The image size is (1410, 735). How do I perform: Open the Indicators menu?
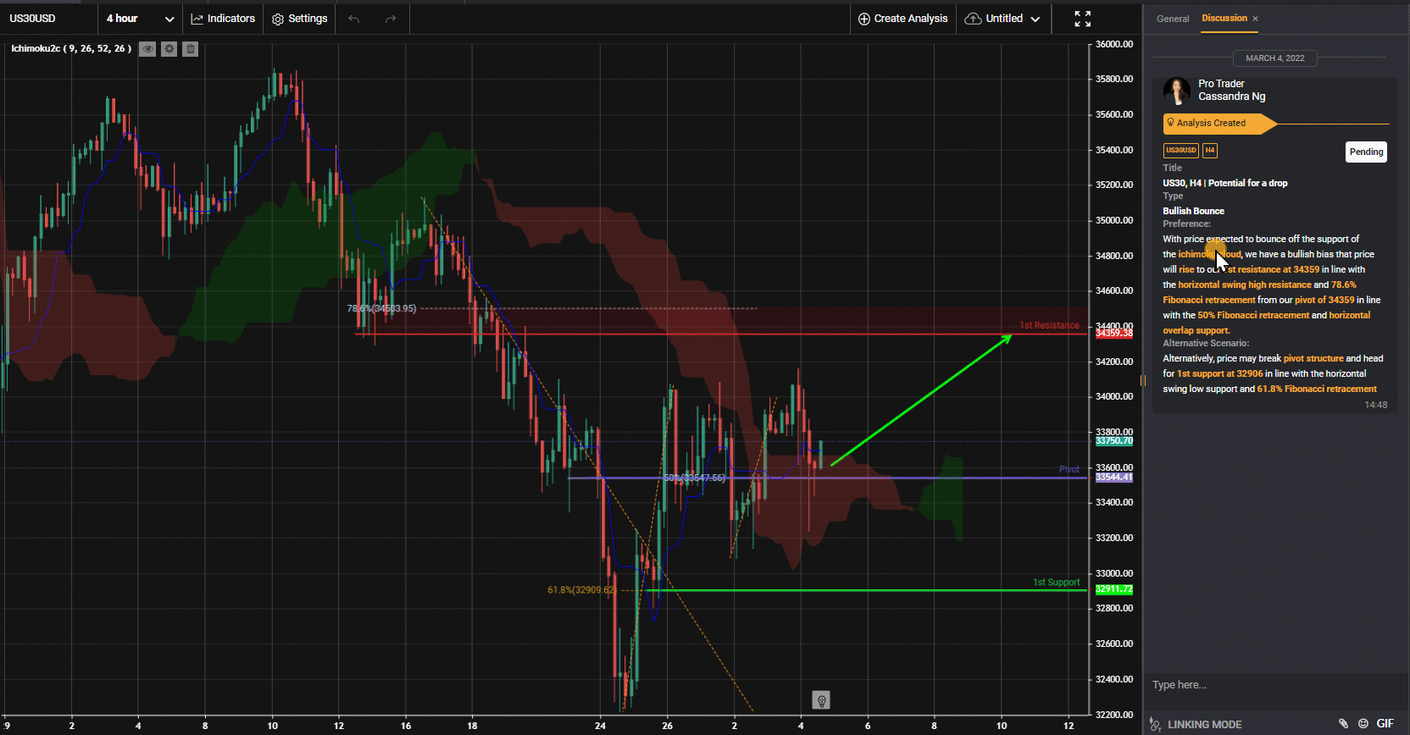pos(223,19)
